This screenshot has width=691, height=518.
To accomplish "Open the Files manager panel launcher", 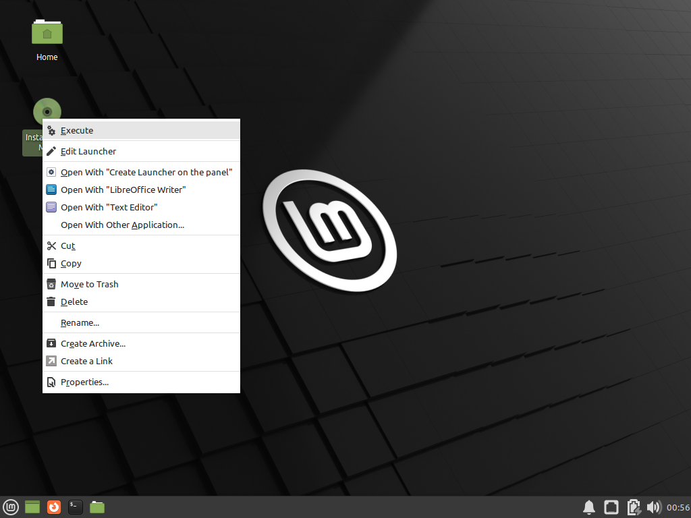I will 97,507.
